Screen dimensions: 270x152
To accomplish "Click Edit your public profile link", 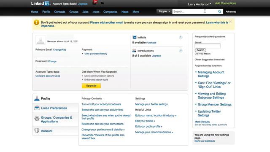I will click(148, 127).
